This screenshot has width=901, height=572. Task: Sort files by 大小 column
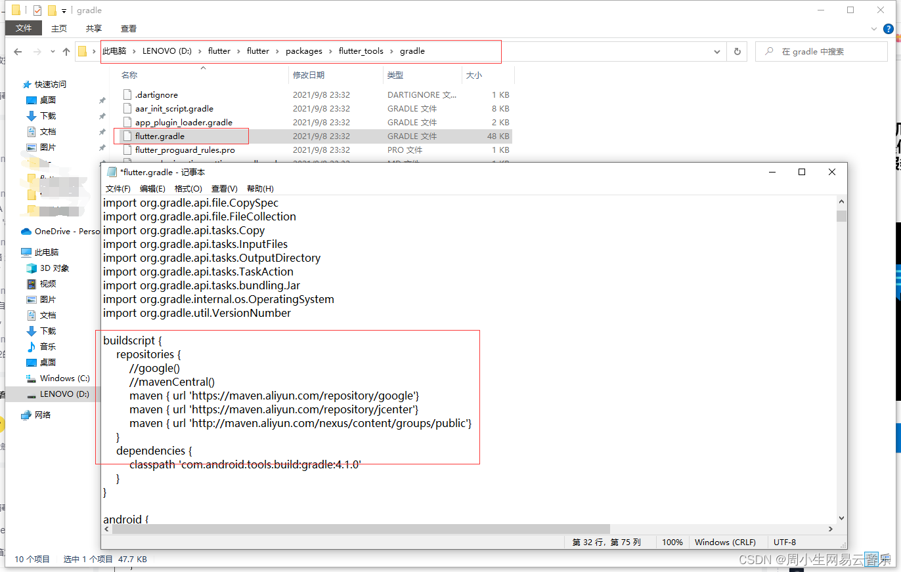click(x=474, y=75)
